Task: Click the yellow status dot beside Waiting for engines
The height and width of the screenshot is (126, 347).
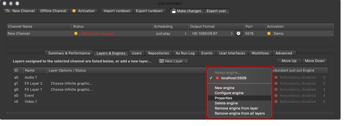Action: [x=76, y=33]
